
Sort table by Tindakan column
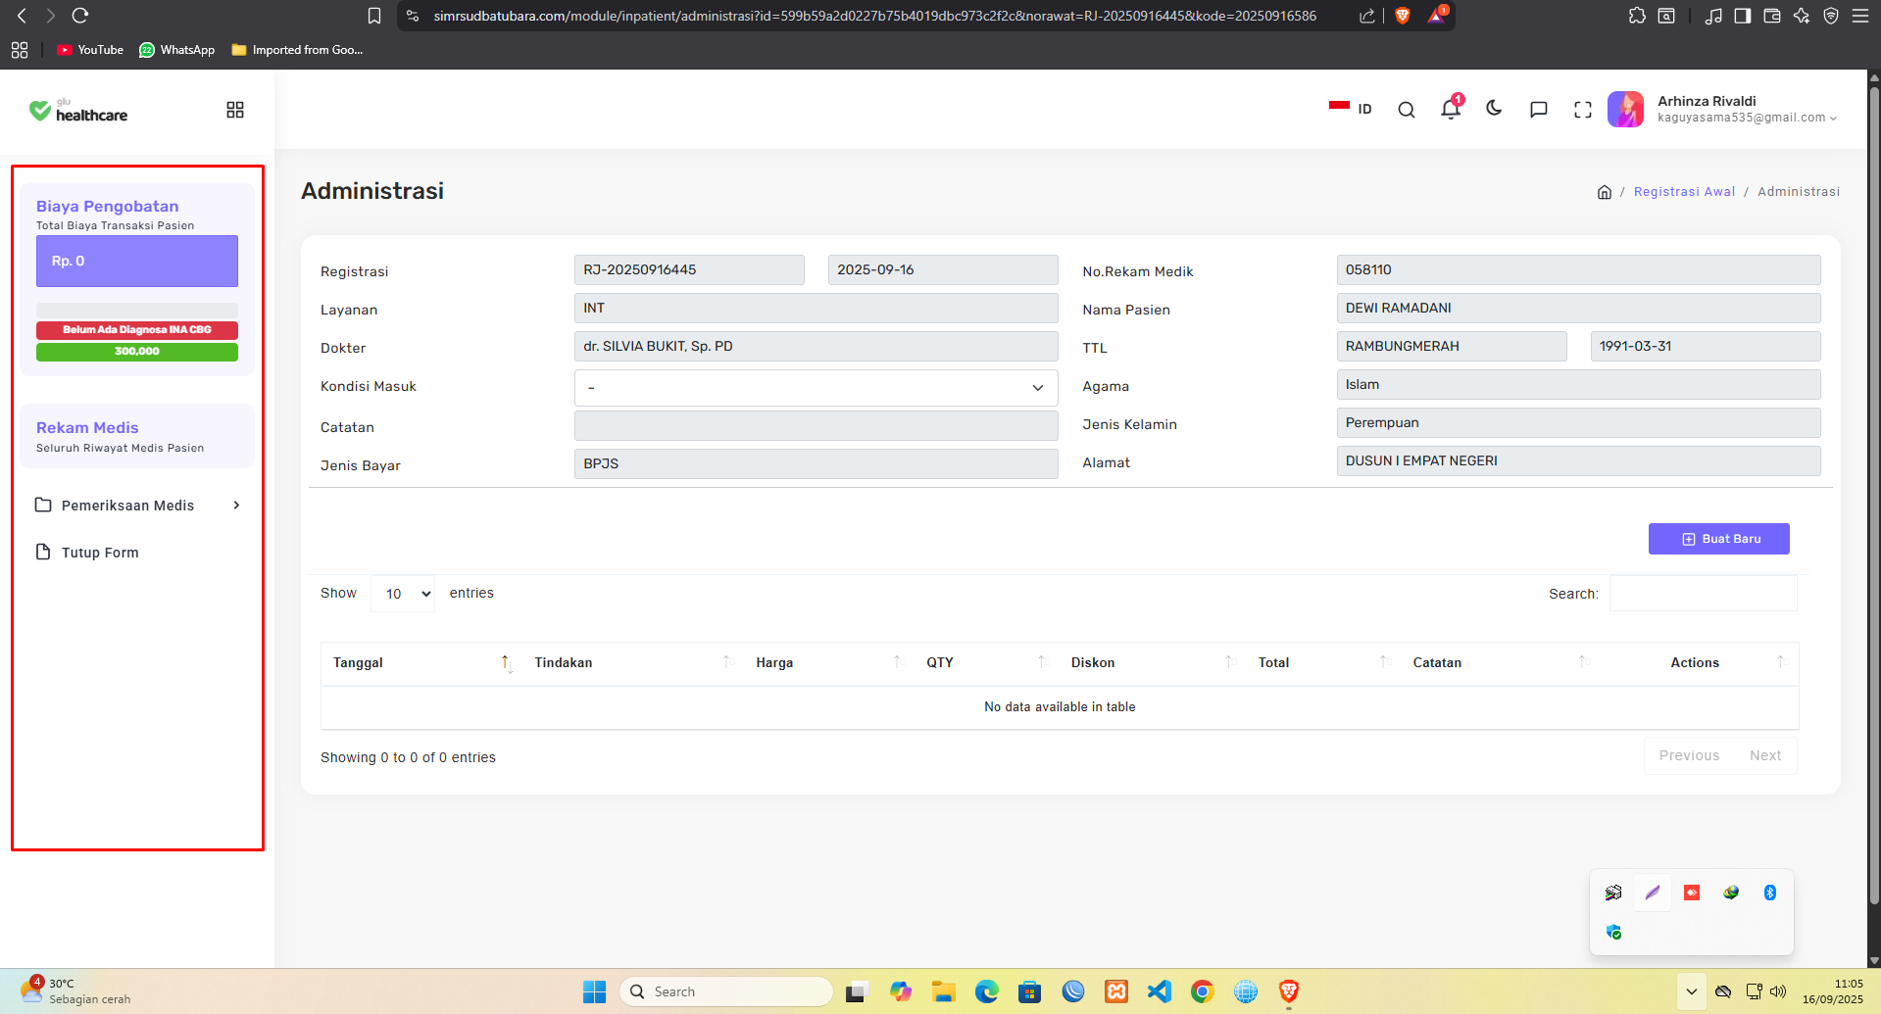click(633, 663)
